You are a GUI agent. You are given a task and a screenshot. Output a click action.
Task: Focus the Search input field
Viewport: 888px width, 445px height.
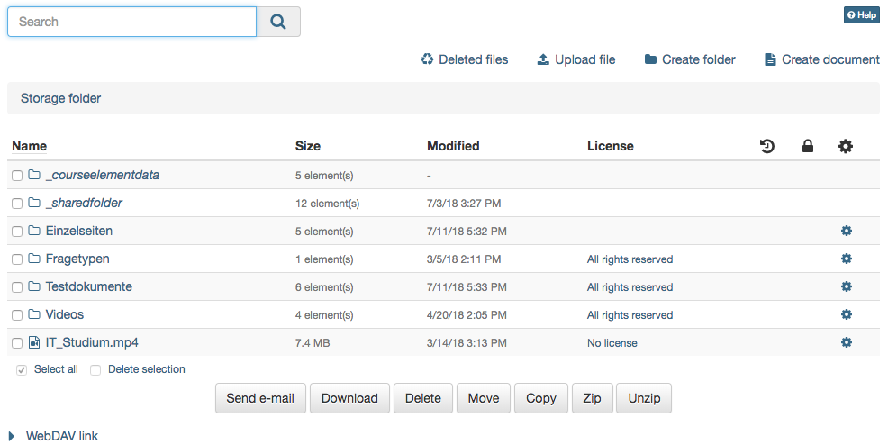pyautogui.click(x=131, y=22)
